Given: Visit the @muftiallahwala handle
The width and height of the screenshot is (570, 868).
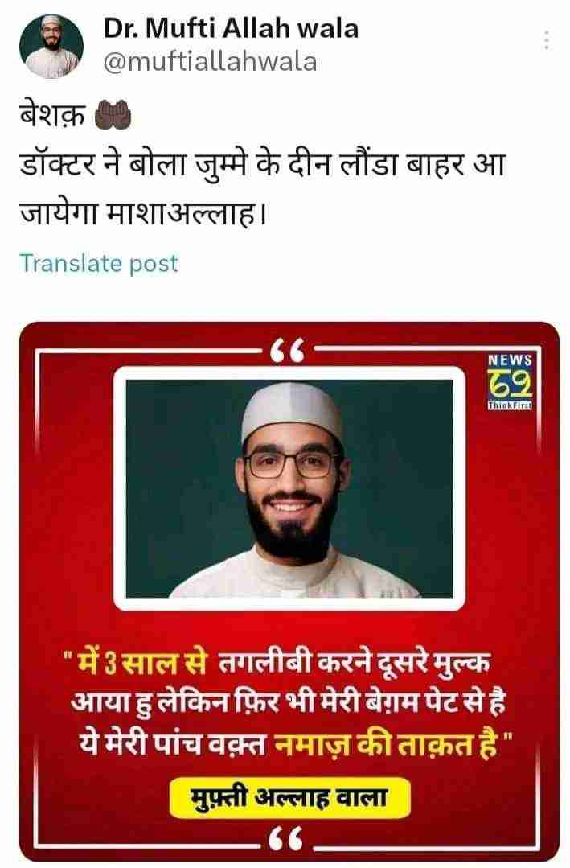Looking at the screenshot, I should click(x=211, y=62).
